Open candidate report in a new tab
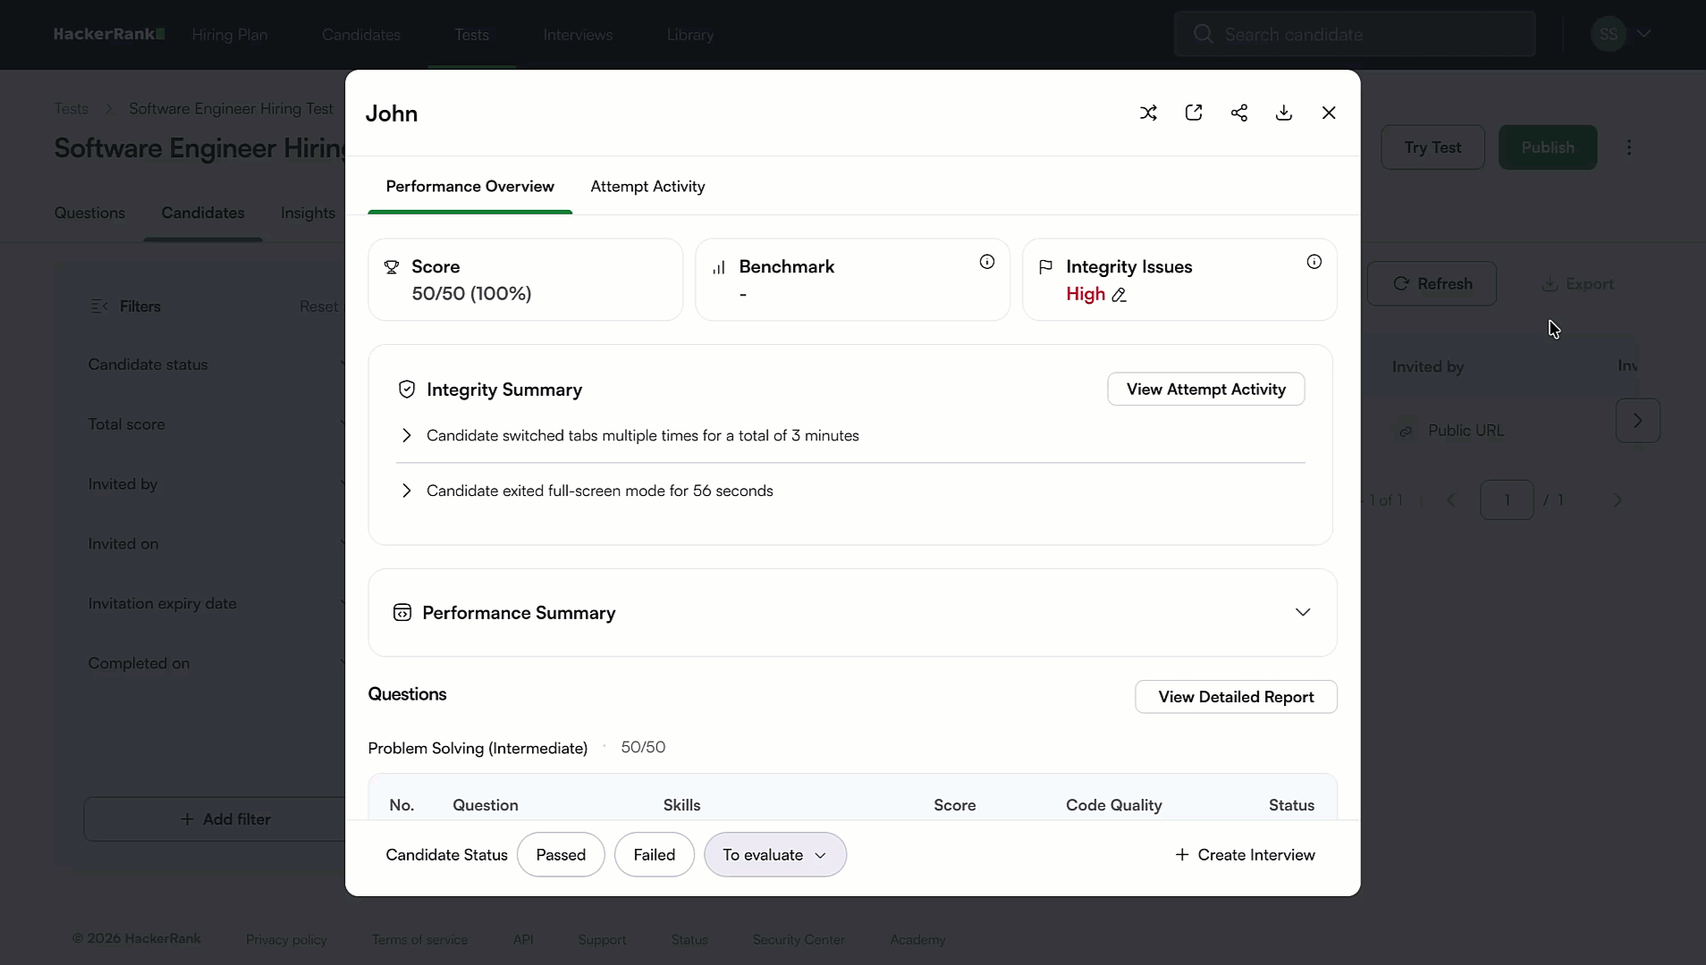Screen dimensions: 1706x965 click(x=1194, y=113)
